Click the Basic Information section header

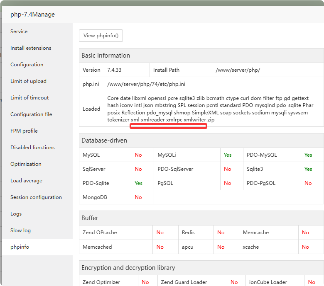coord(106,56)
